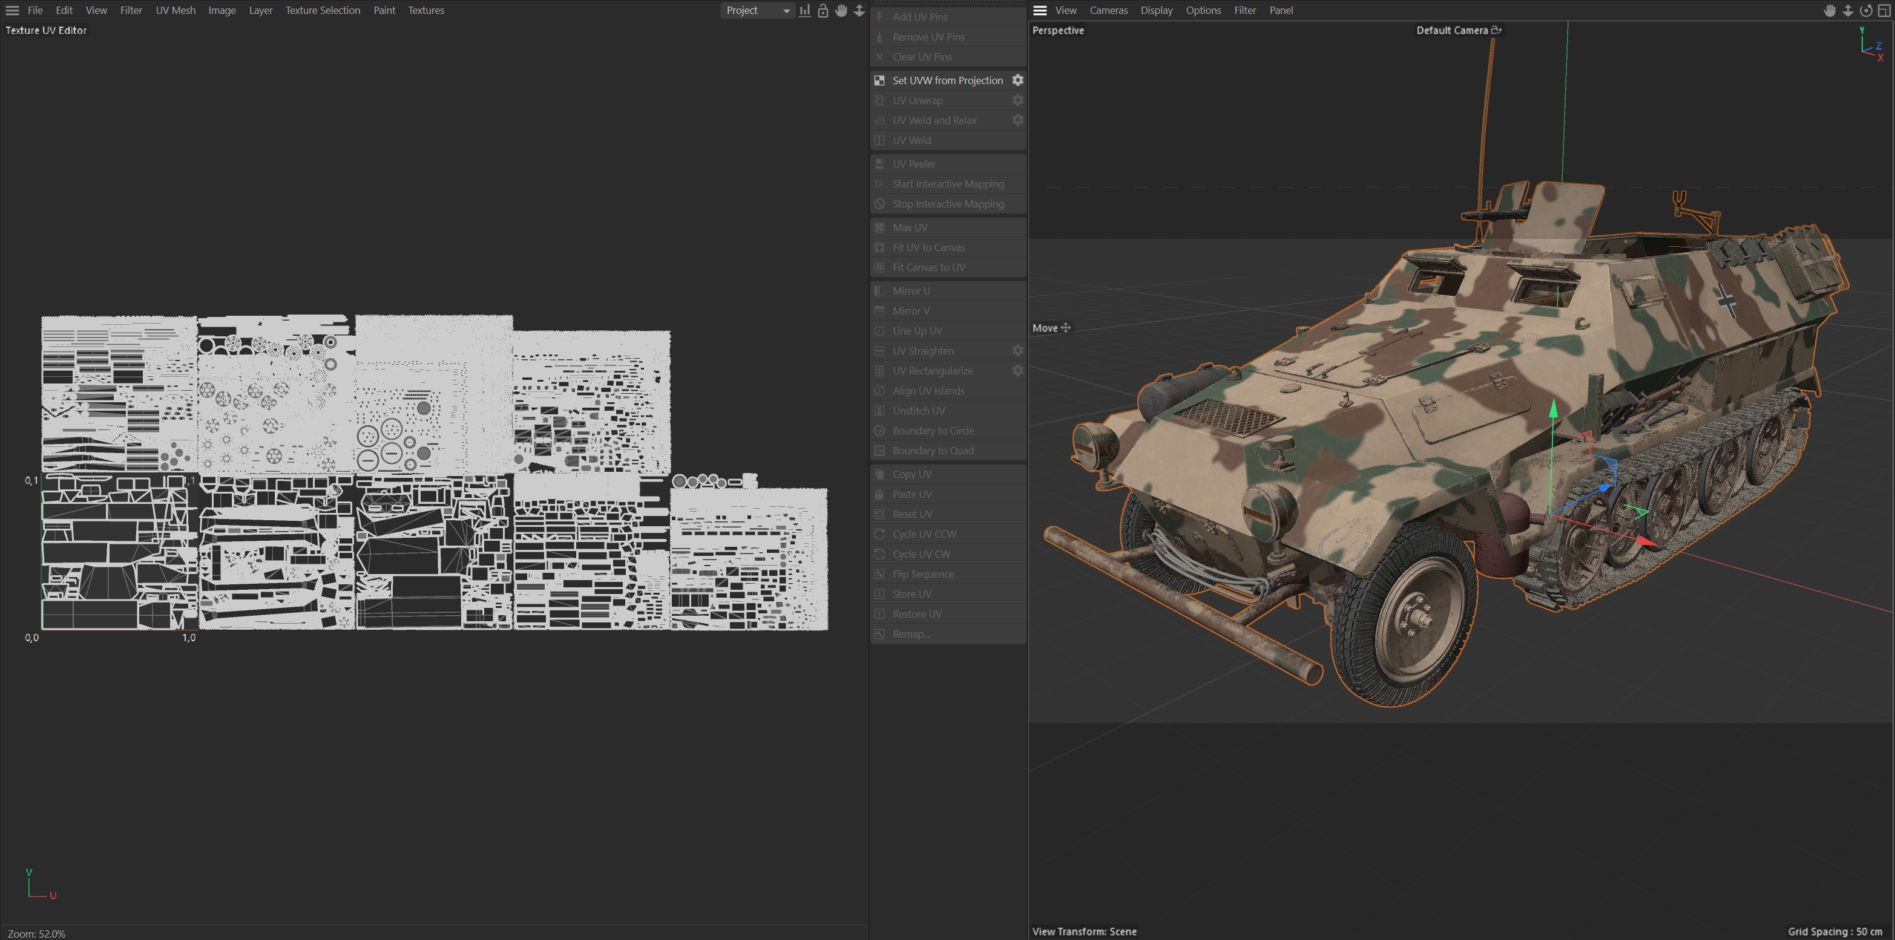Viewport: 1895px width, 940px height.
Task: Expand the Display menu in viewport
Action: tap(1155, 10)
